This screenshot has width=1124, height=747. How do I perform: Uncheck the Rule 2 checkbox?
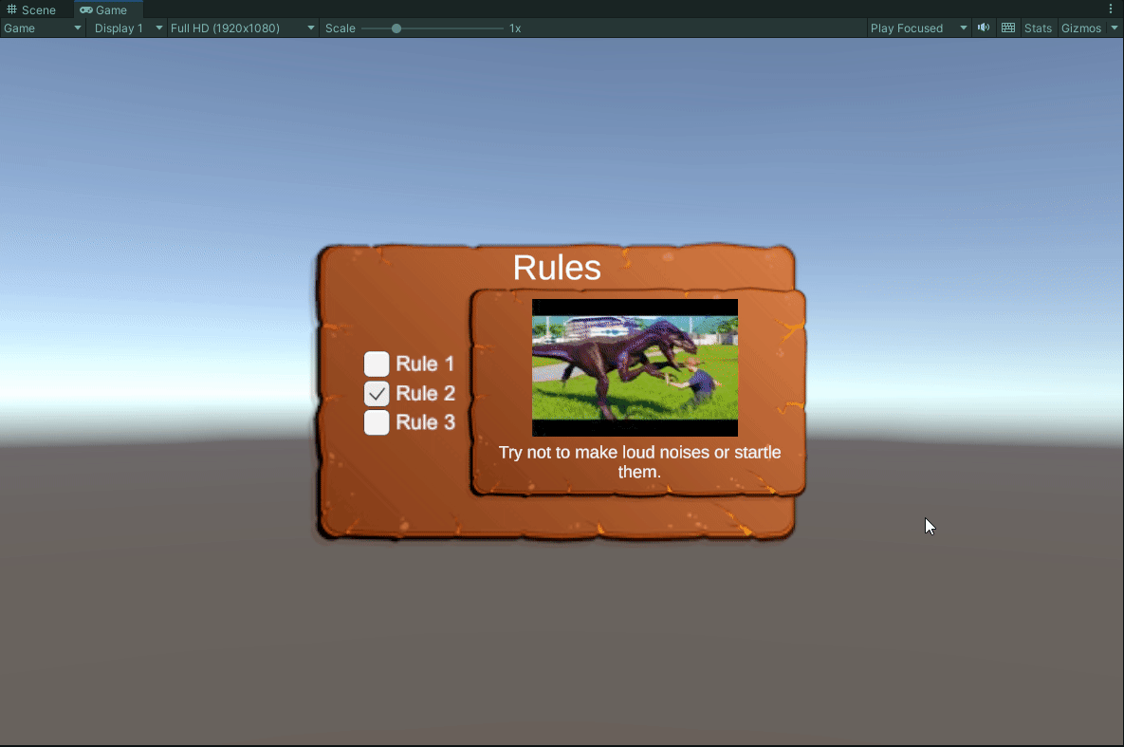coord(377,393)
